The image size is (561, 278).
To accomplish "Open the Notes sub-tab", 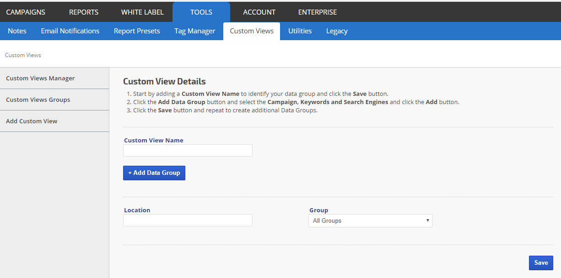I will 17,31.
